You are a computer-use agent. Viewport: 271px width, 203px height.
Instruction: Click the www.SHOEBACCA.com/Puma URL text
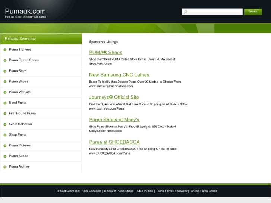click(x=110, y=153)
